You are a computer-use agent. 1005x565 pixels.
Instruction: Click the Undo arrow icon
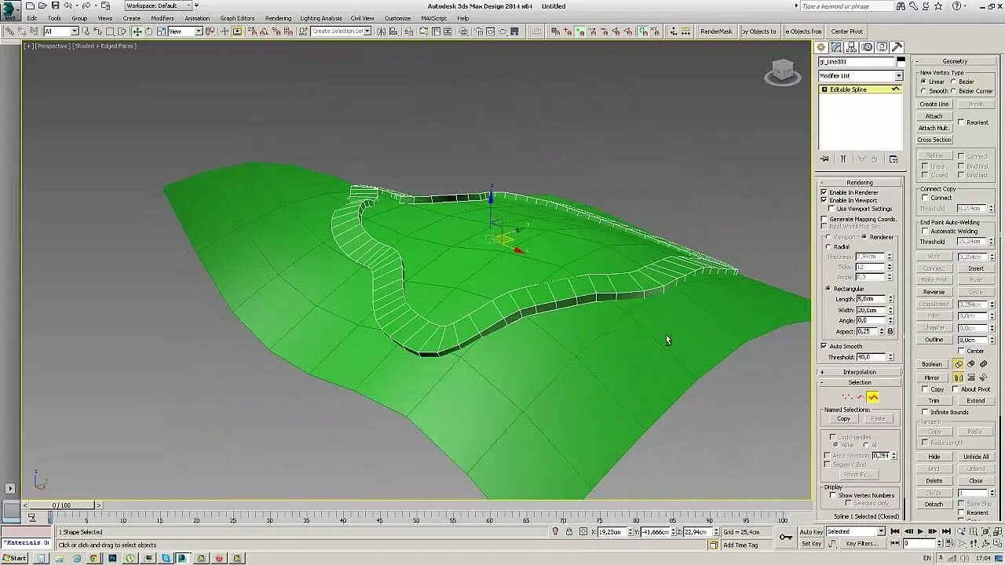point(69,5)
